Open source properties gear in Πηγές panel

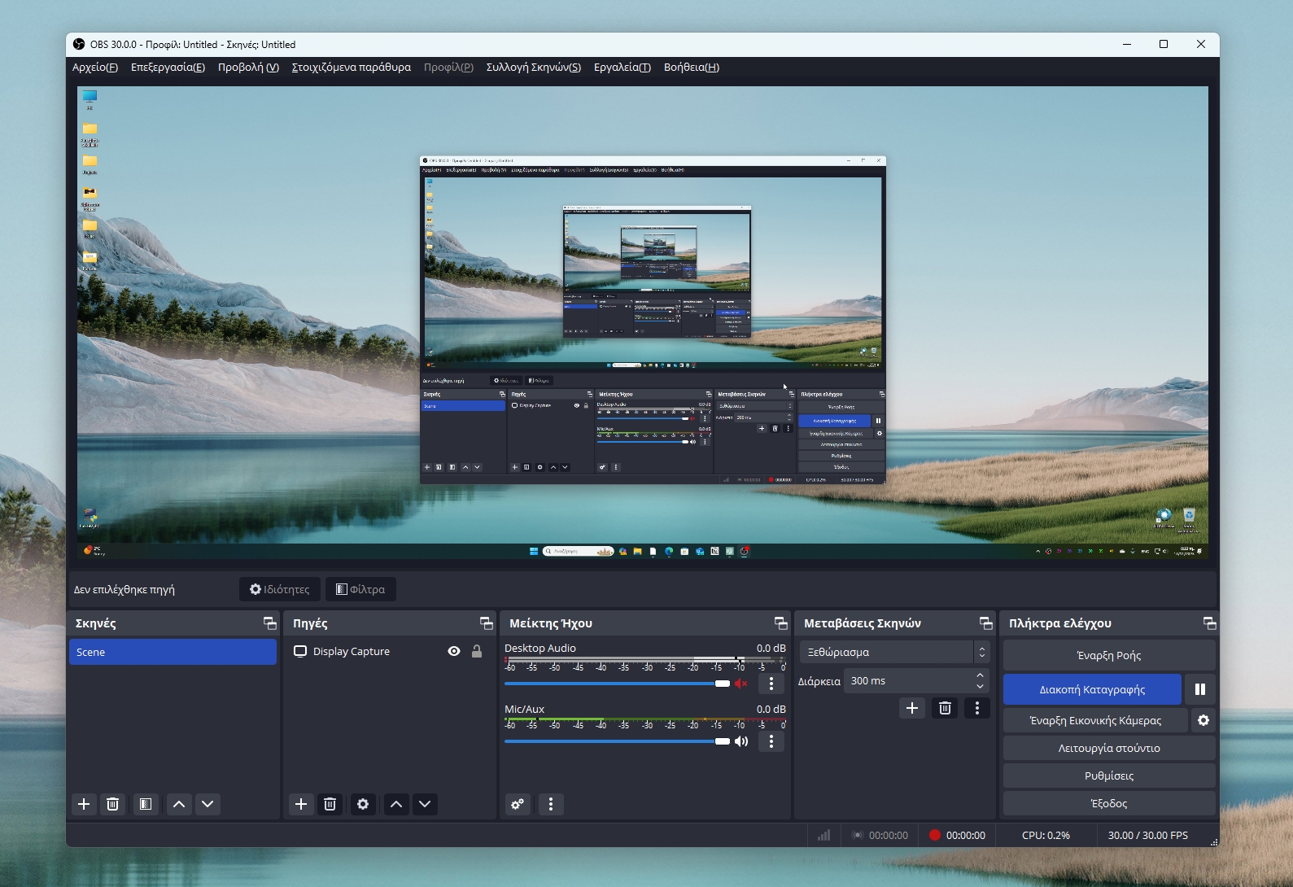tap(363, 804)
